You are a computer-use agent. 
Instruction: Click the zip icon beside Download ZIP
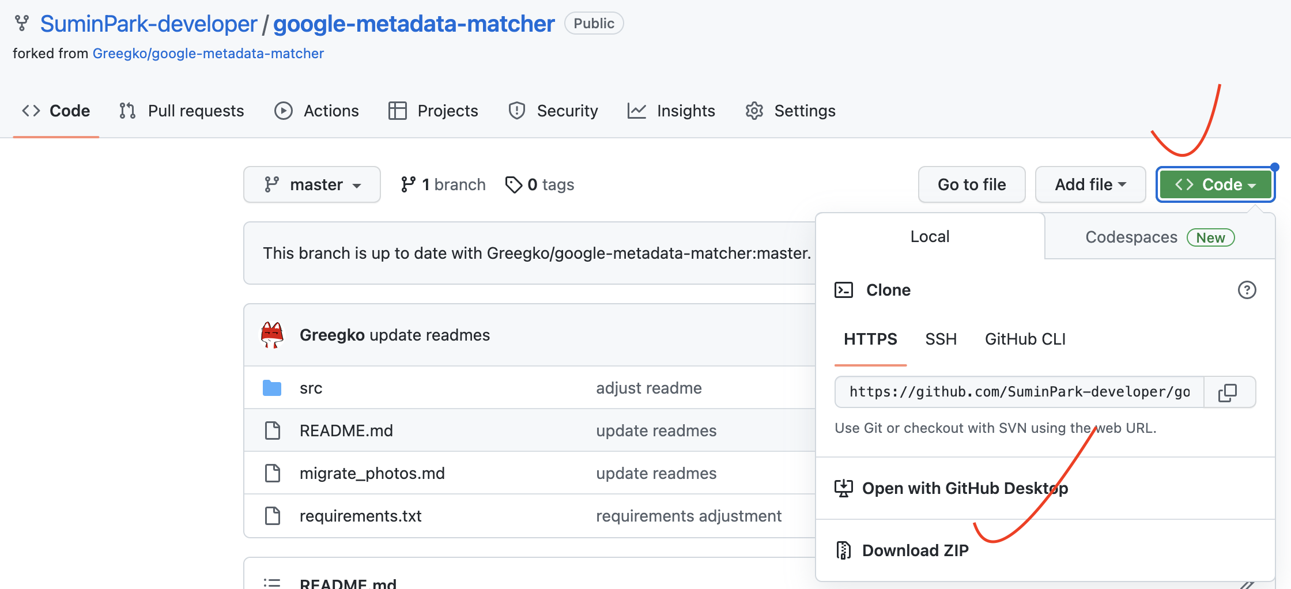(844, 550)
